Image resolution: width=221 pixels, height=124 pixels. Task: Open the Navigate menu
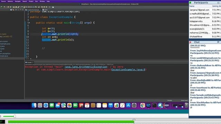point(18,1)
